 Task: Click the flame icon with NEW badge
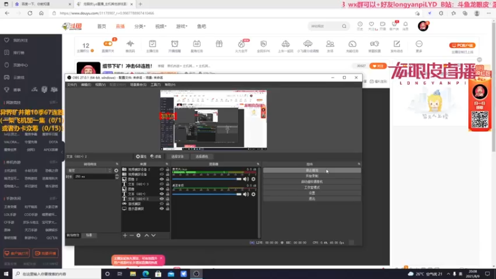click(x=242, y=44)
